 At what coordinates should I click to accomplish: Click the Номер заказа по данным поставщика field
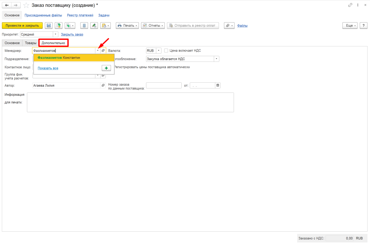coord(164,85)
